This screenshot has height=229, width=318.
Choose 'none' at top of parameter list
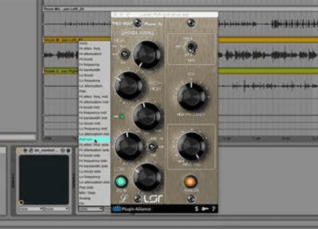94,43
